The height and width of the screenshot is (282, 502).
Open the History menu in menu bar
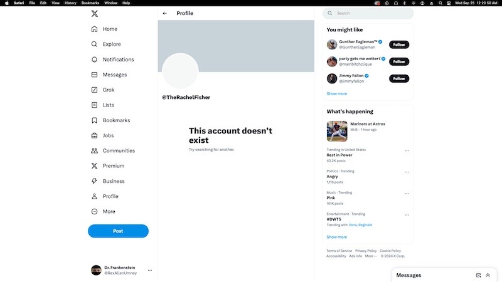pos(70,3)
